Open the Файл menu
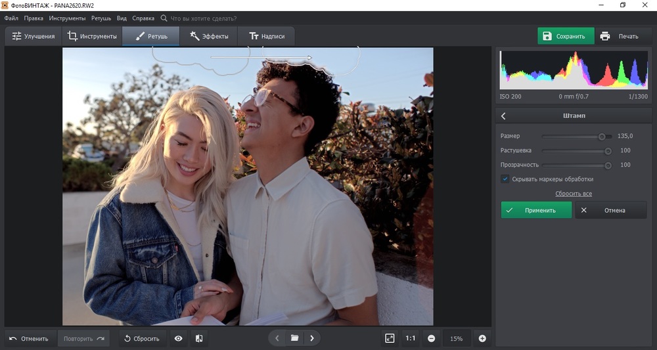Image resolution: width=657 pixels, height=350 pixels. [11, 18]
